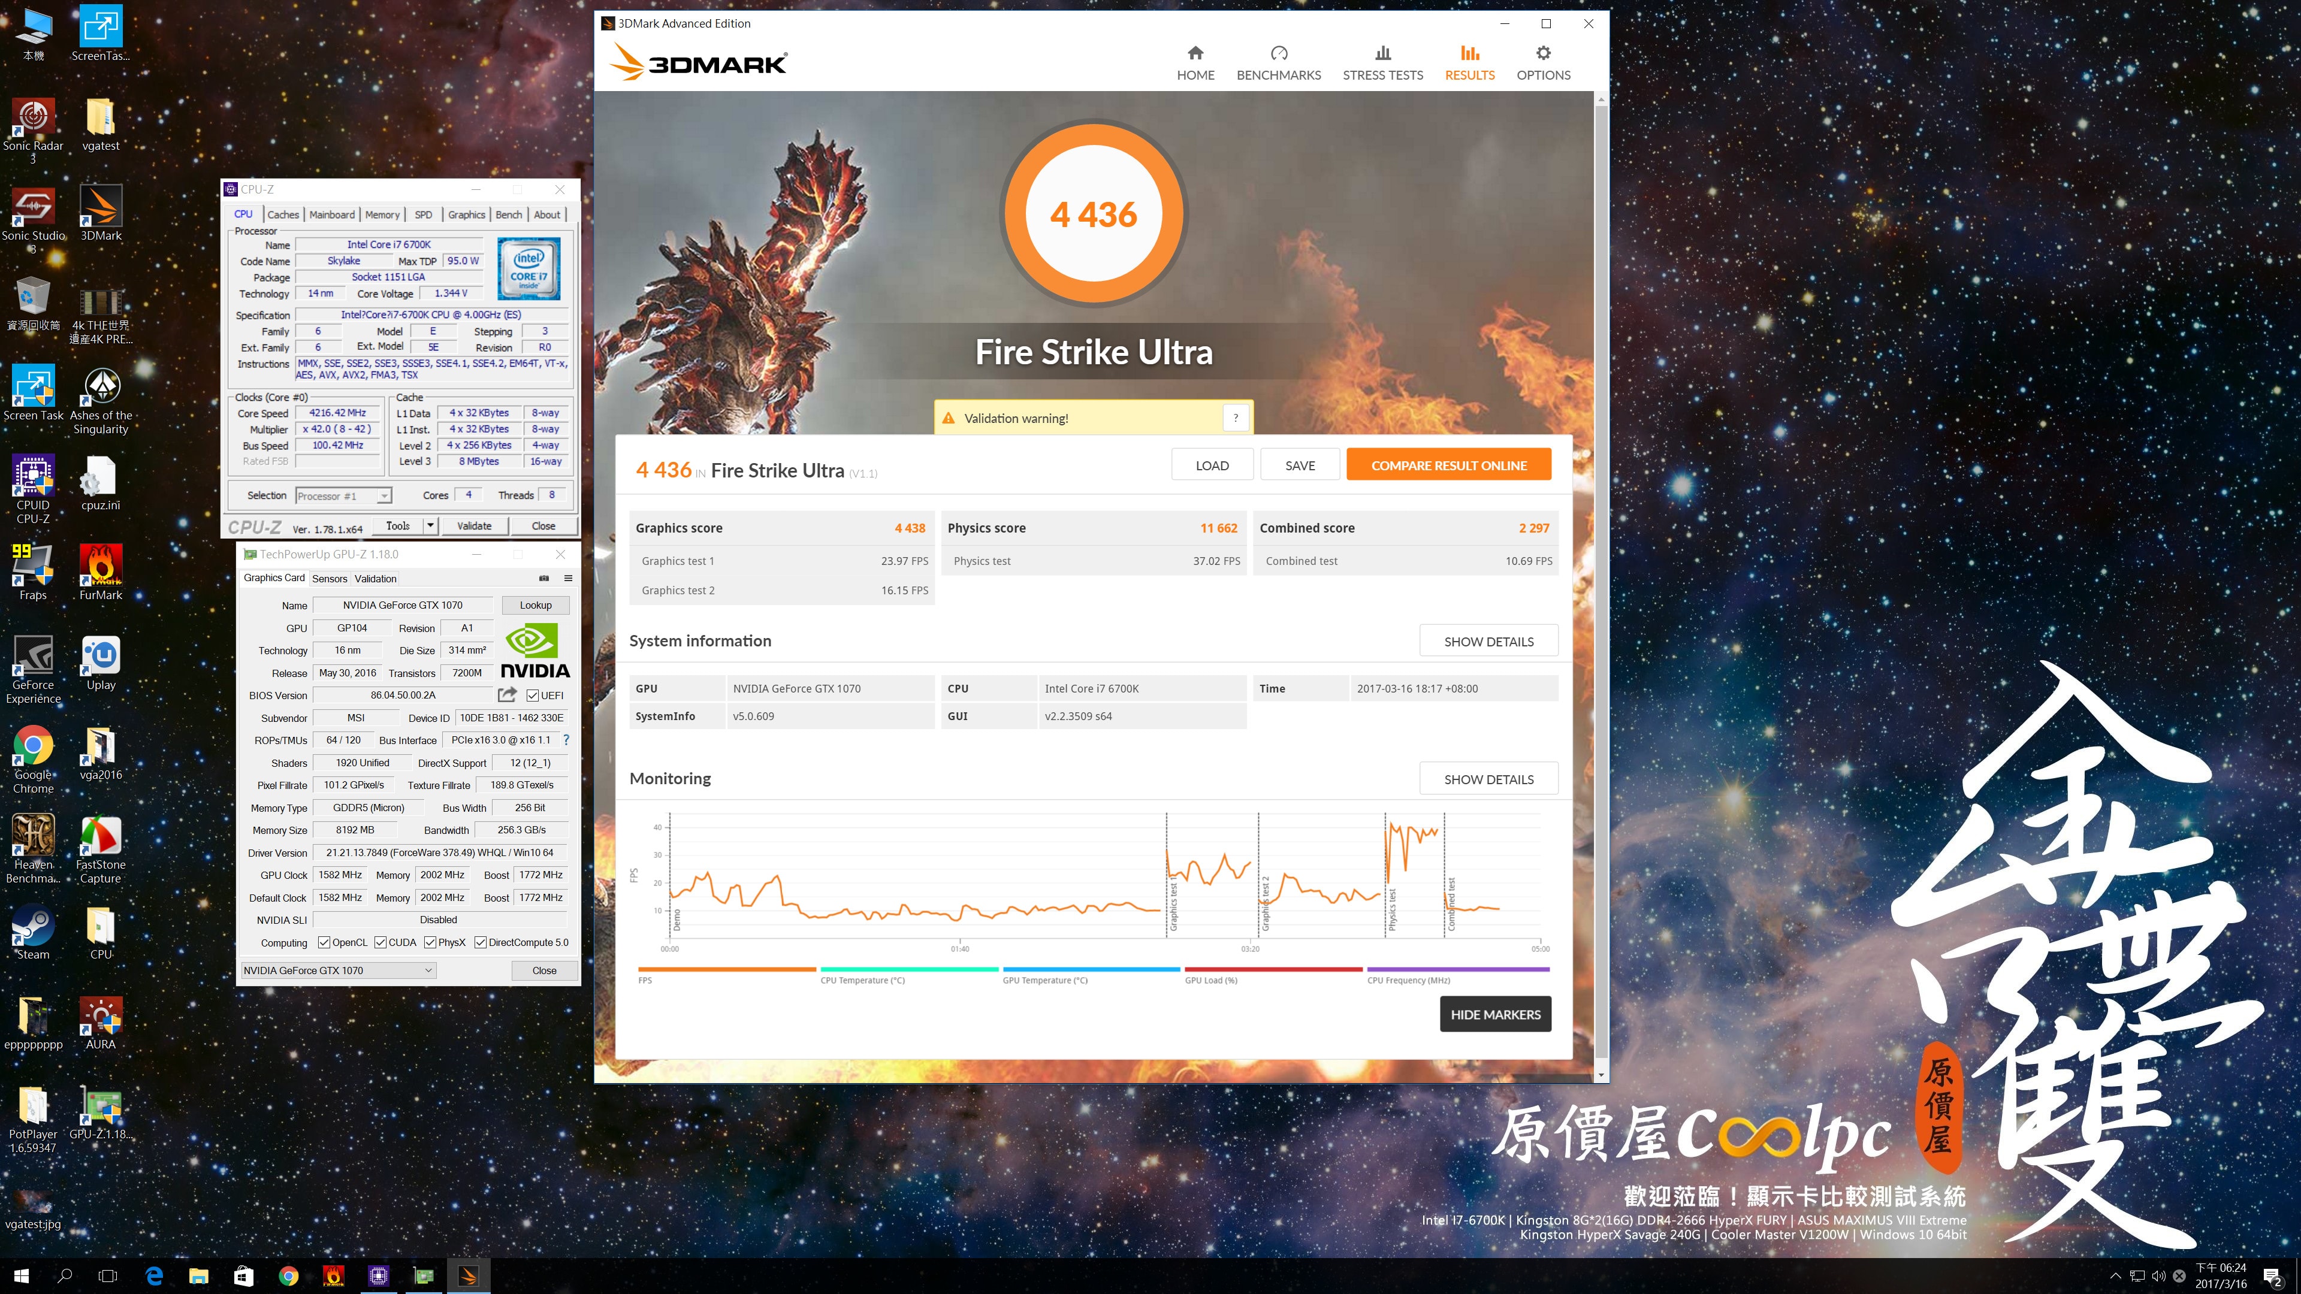The width and height of the screenshot is (2301, 1294).
Task: Click the GPU-Z screenshot camera icon
Action: pyautogui.click(x=544, y=578)
